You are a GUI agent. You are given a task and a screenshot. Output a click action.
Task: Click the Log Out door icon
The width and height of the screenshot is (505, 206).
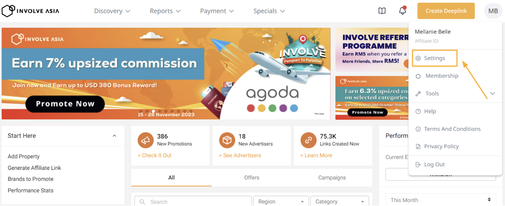pos(418,165)
